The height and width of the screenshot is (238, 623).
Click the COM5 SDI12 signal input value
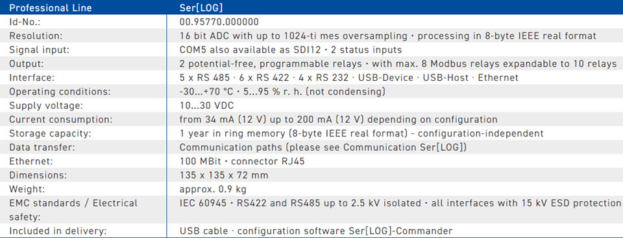click(291, 50)
